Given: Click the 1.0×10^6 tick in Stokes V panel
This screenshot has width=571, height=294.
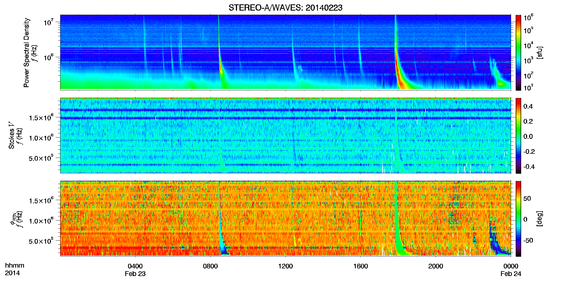Looking at the screenshot, I should tap(41, 138).
